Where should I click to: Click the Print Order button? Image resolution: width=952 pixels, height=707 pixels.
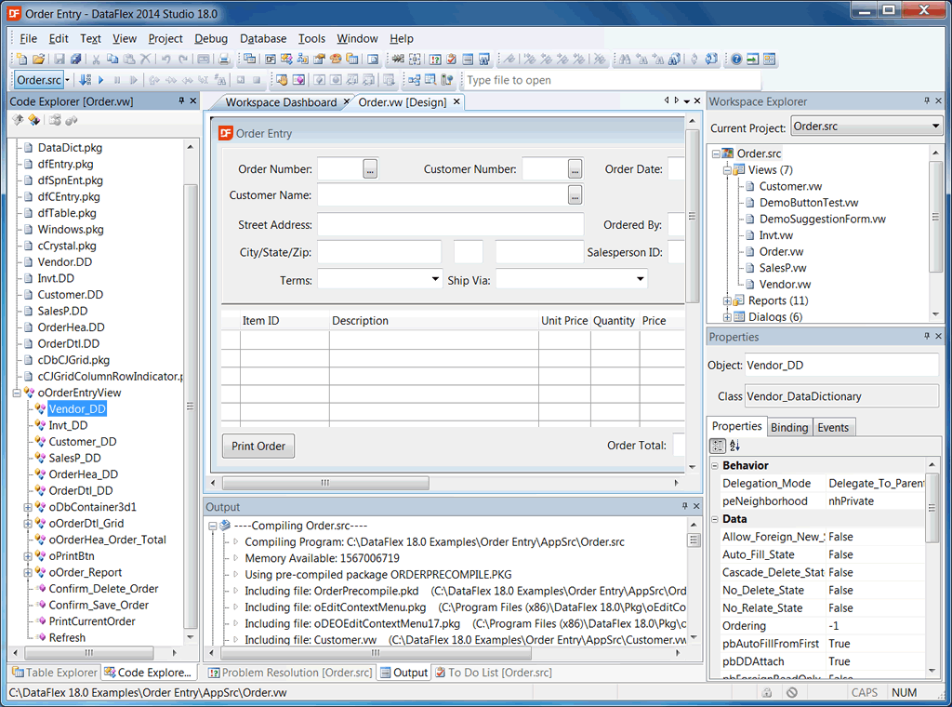tap(258, 447)
